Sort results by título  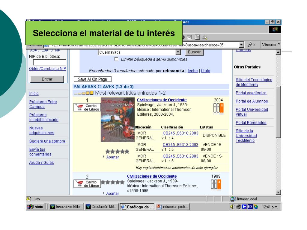(206, 71)
